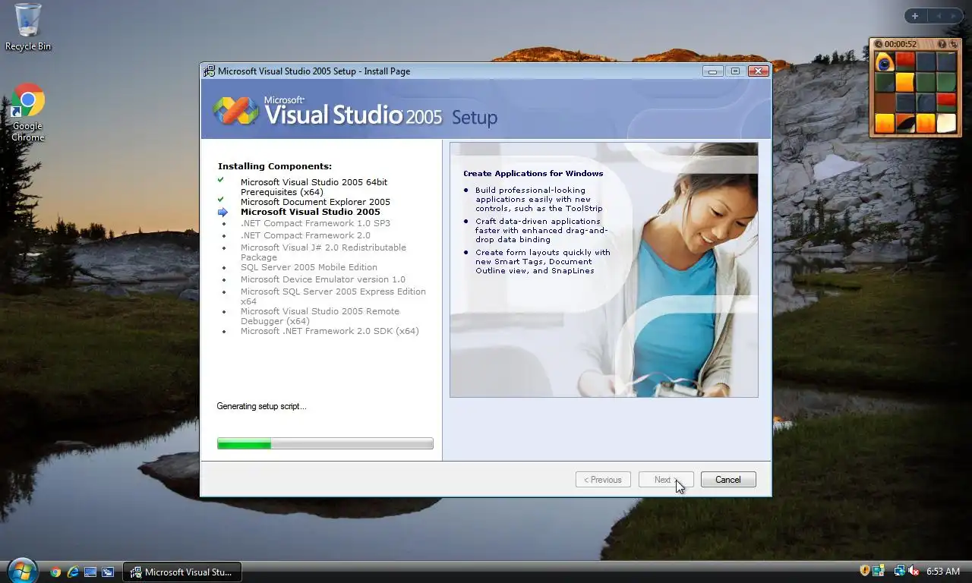Click 'Microsoft SQL Server 2005 Express Edition x64'

point(333,296)
